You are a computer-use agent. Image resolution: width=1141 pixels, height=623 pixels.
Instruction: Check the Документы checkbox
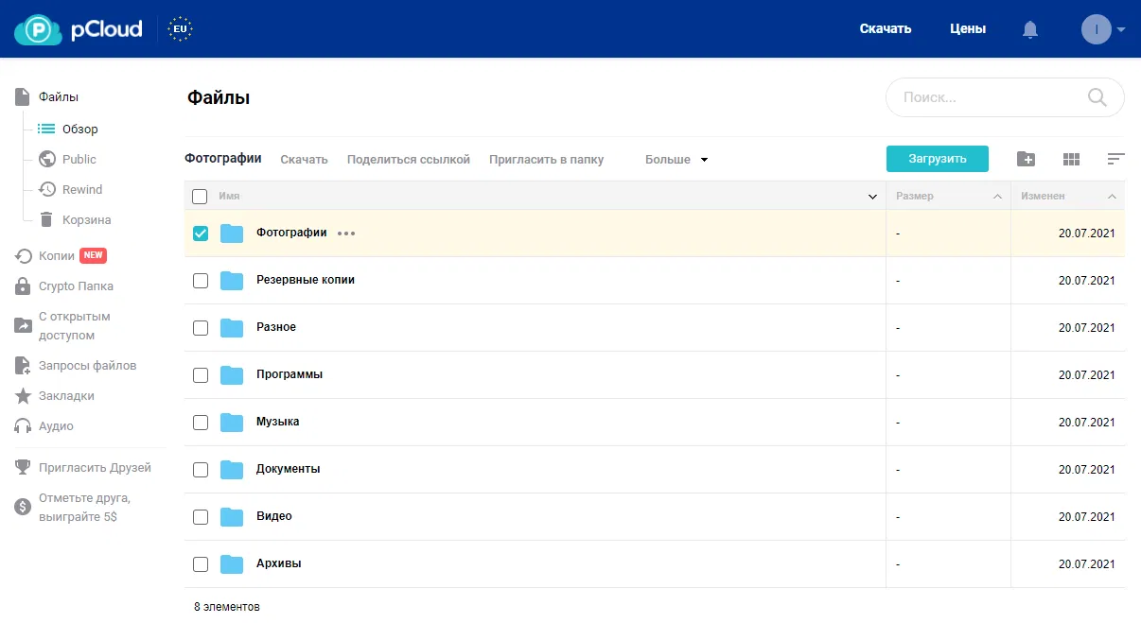pos(201,470)
